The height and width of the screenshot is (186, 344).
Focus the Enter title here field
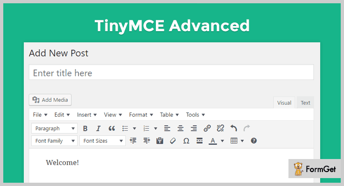171,72
